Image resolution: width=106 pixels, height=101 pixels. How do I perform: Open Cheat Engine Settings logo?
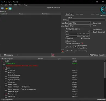103,10
